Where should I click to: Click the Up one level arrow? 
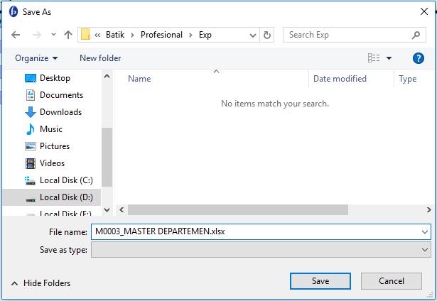tap(68, 35)
